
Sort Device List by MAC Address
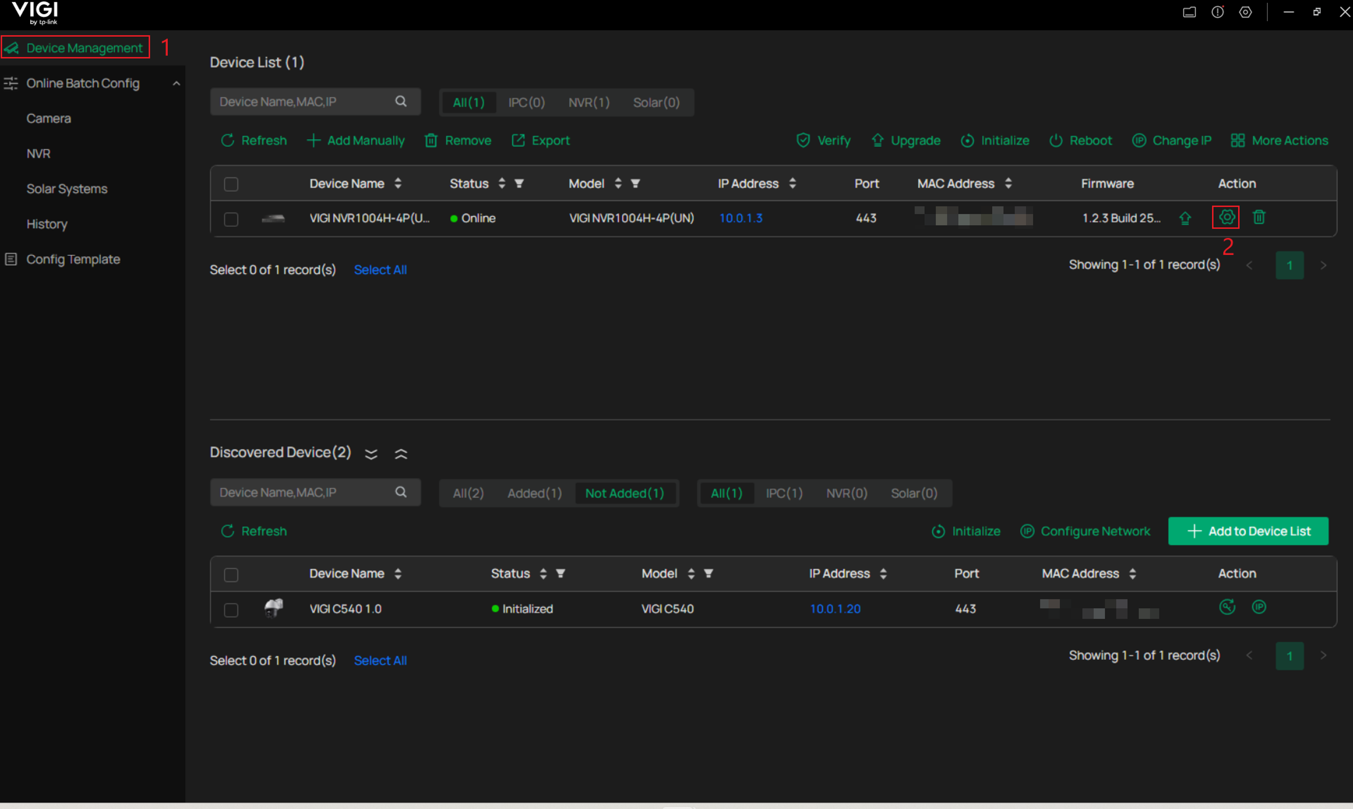pyautogui.click(x=1008, y=184)
